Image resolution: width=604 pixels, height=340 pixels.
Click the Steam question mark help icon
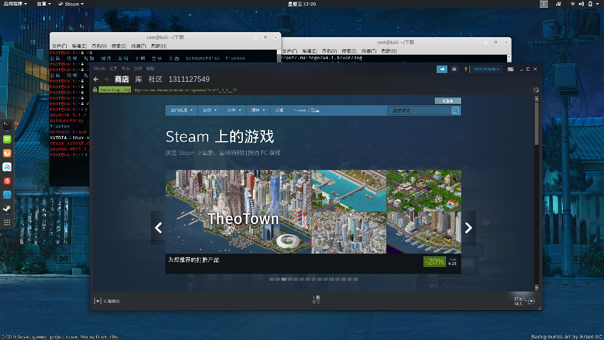tap(466, 69)
